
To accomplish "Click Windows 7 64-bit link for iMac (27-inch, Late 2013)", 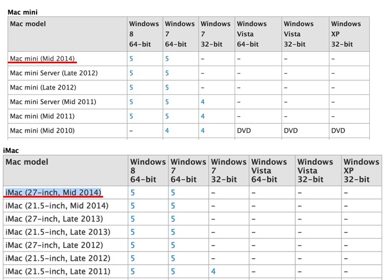I will (173, 219).
